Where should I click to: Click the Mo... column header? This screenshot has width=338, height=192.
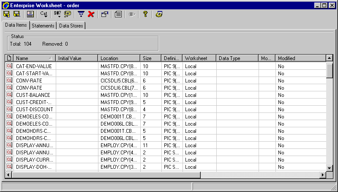tap(267, 58)
